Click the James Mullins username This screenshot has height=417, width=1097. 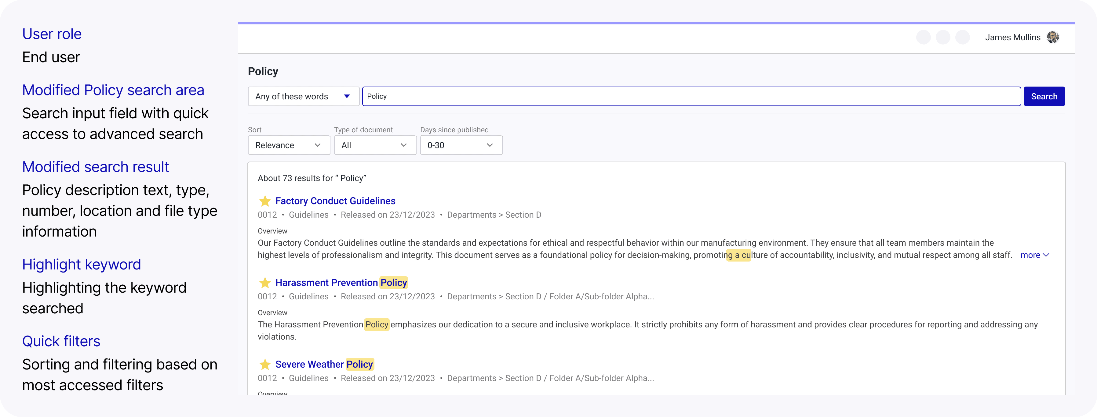pos(1012,37)
